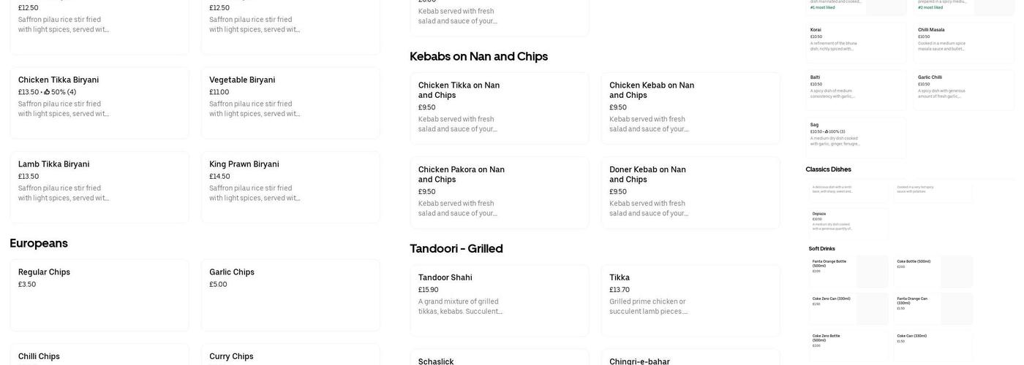Select the Tikka grilled item
The height and width of the screenshot is (365, 1024).
[690, 300]
